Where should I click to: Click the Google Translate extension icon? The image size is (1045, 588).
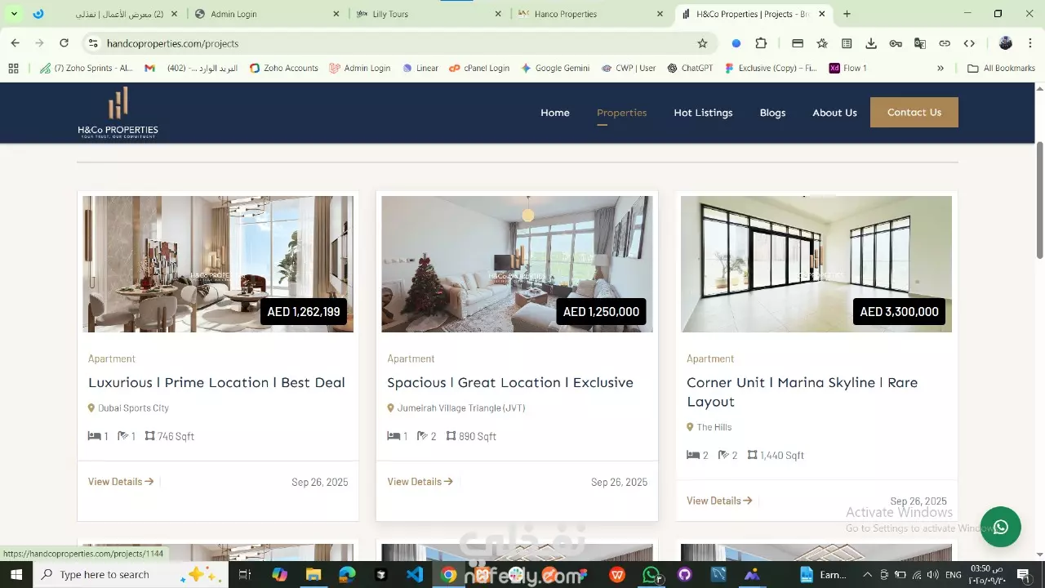click(x=920, y=43)
